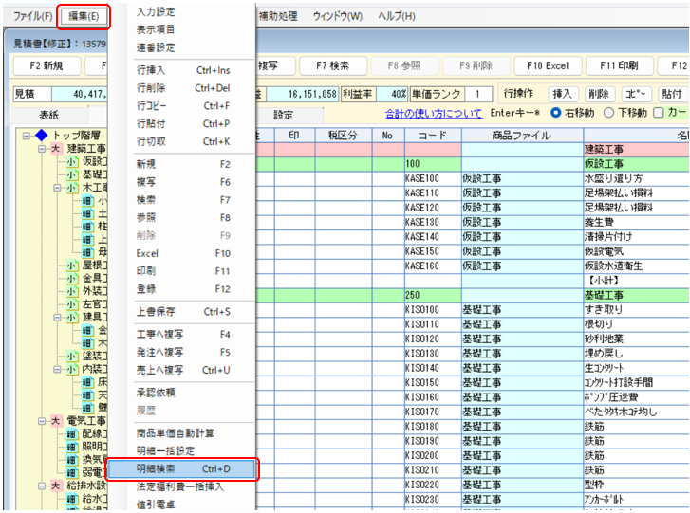The width and height of the screenshot is (690, 513).
Task: Click the blue diamond トップ階層 icon
Action: (42, 136)
